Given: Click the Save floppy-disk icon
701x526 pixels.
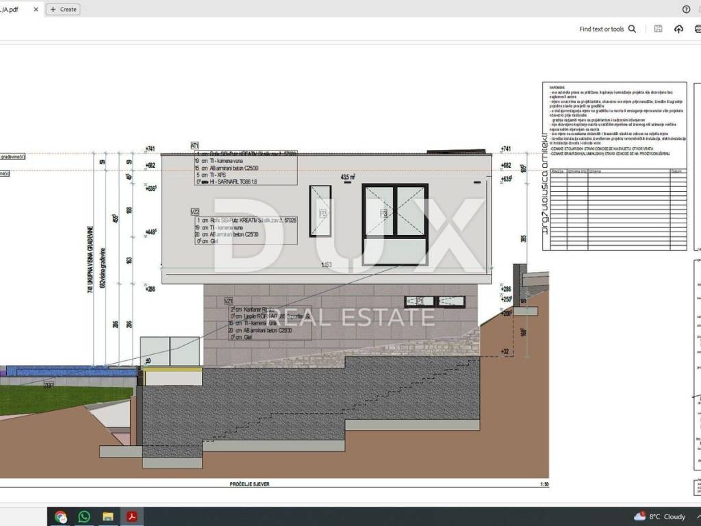Looking at the screenshot, I should [658, 29].
